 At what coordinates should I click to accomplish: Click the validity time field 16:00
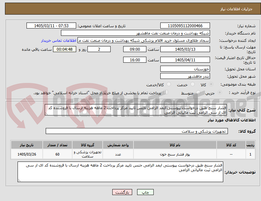pyautogui.click(x=135, y=60)
